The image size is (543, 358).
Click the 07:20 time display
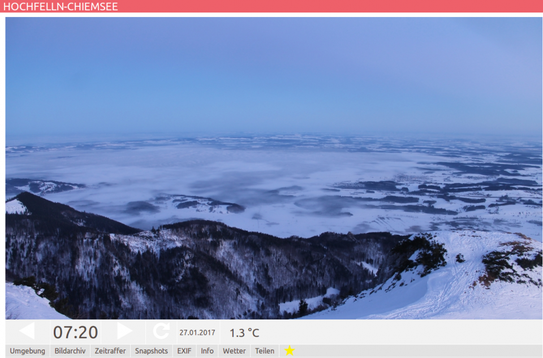click(x=76, y=332)
